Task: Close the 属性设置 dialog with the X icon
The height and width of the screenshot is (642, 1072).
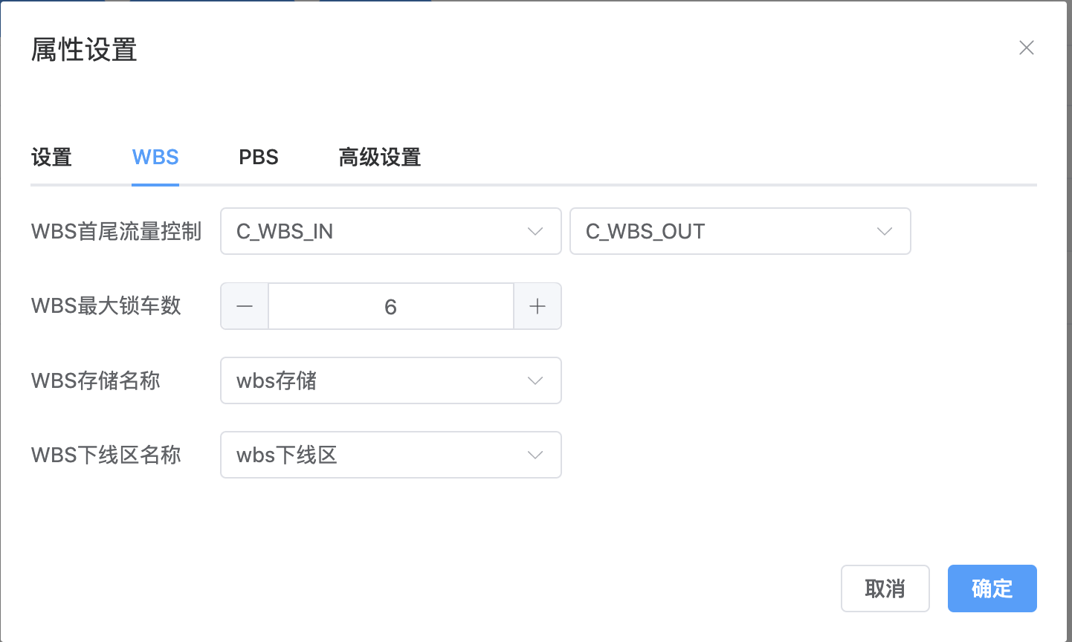Action: point(1027,48)
